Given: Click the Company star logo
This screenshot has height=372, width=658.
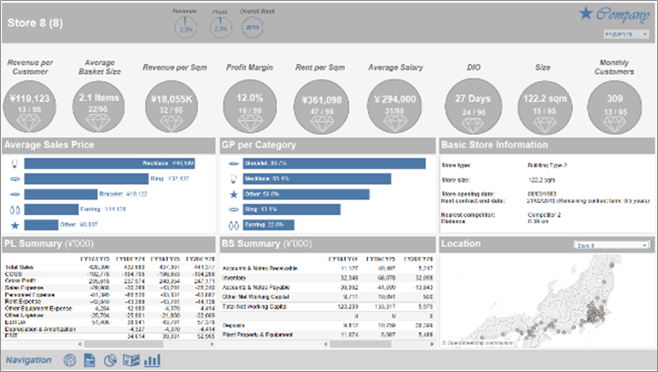Looking at the screenshot, I should [586, 13].
